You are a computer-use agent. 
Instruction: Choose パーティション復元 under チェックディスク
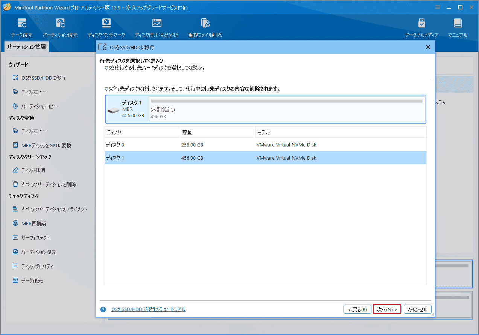click(x=35, y=252)
